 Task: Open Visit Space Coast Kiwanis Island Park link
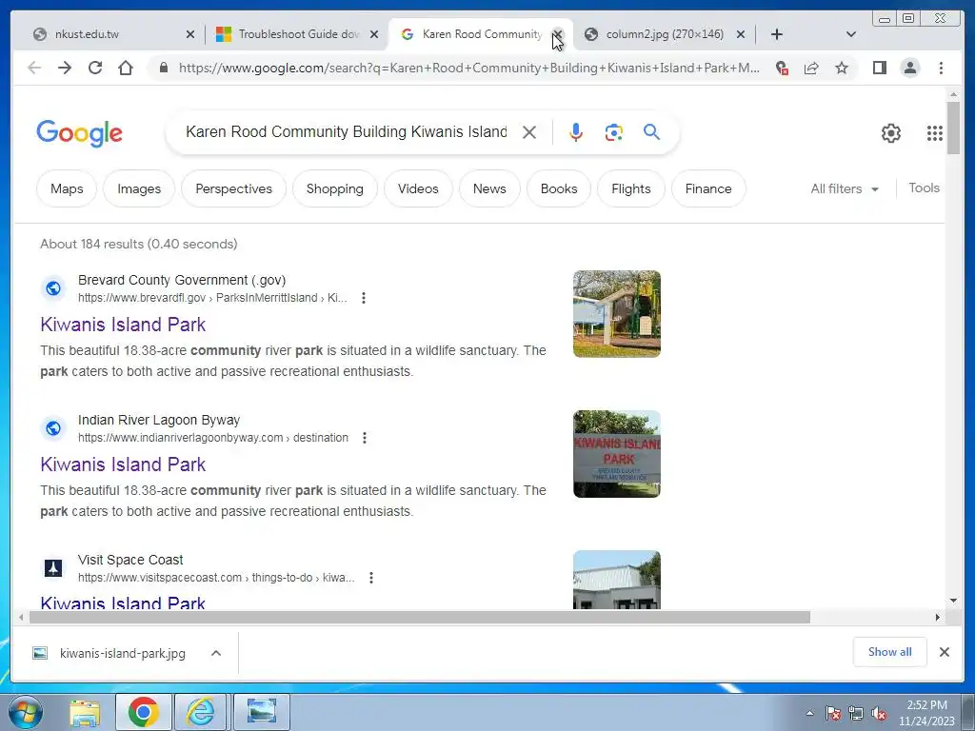click(x=123, y=602)
